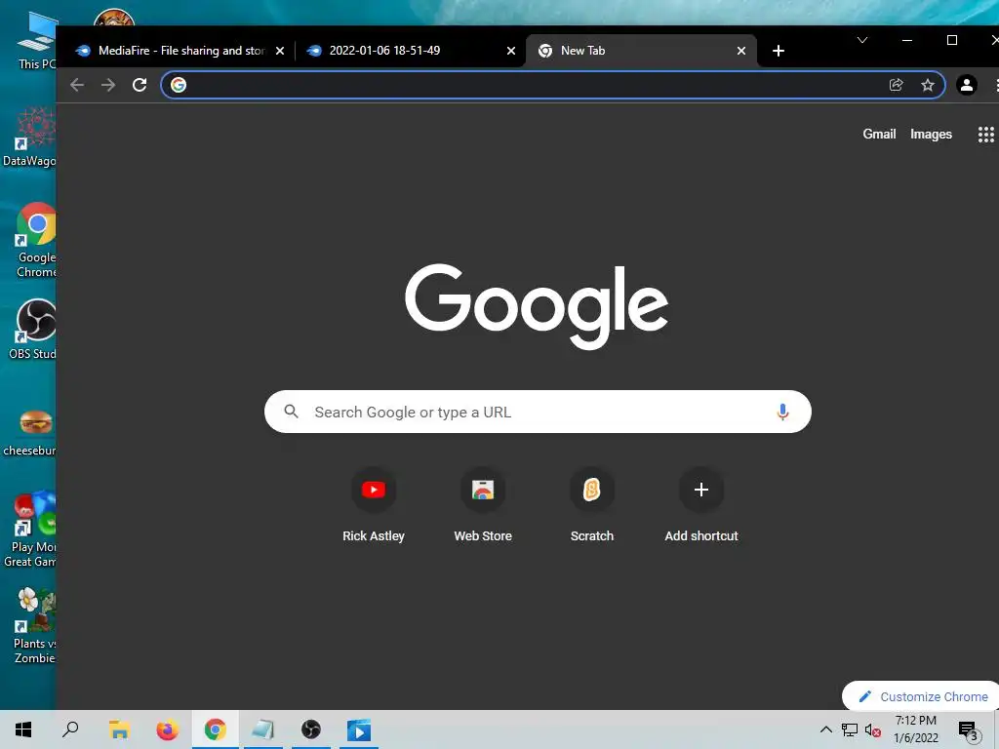Switch to OBS Studio in the taskbar

pos(311,729)
